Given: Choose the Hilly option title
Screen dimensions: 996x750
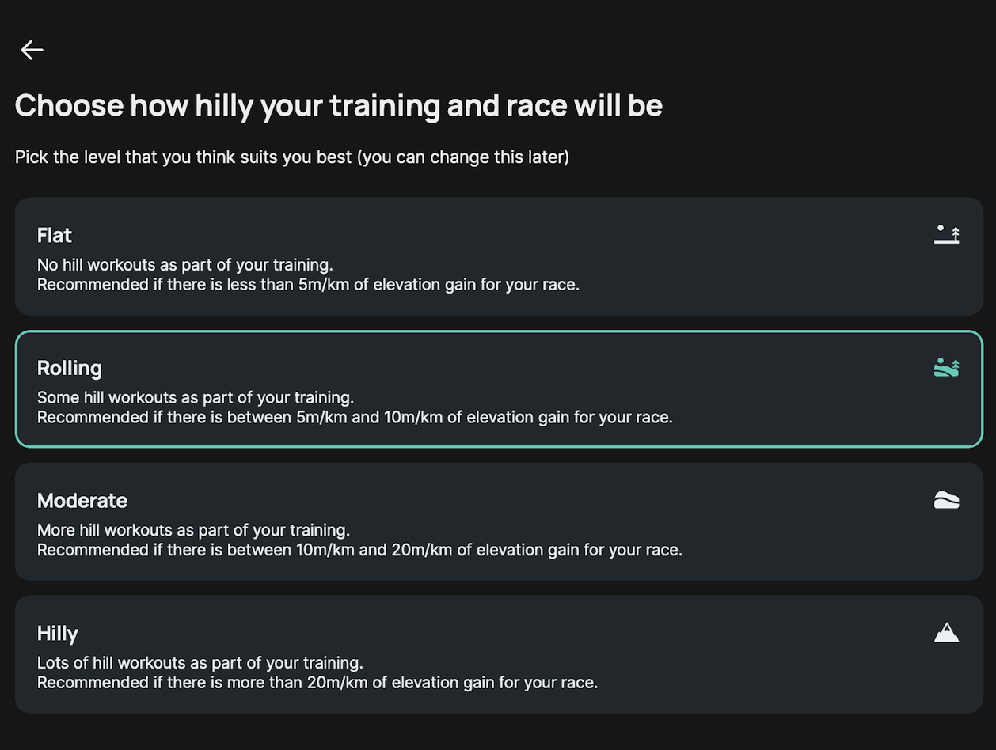Looking at the screenshot, I should 58,634.
